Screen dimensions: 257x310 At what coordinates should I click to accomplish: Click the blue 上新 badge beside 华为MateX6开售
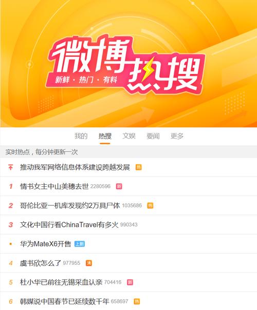click(x=80, y=244)
